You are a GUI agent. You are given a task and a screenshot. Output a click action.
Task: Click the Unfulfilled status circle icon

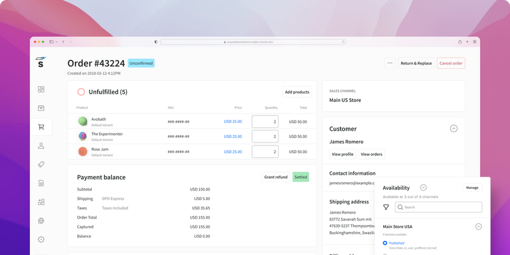coord(81,92)
